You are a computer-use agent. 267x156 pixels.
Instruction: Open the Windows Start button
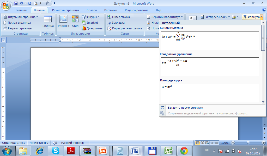pos(7,151)
